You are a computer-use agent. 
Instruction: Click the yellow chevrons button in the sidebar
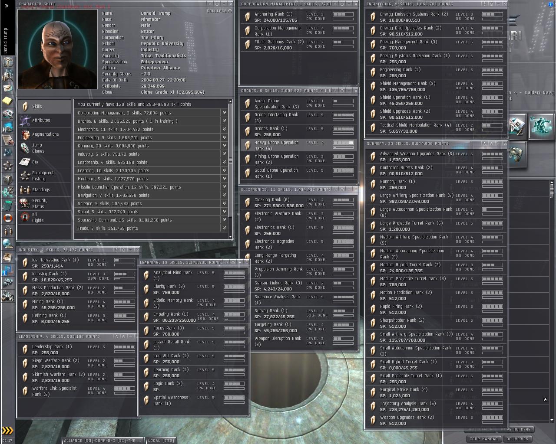point(7,431)
